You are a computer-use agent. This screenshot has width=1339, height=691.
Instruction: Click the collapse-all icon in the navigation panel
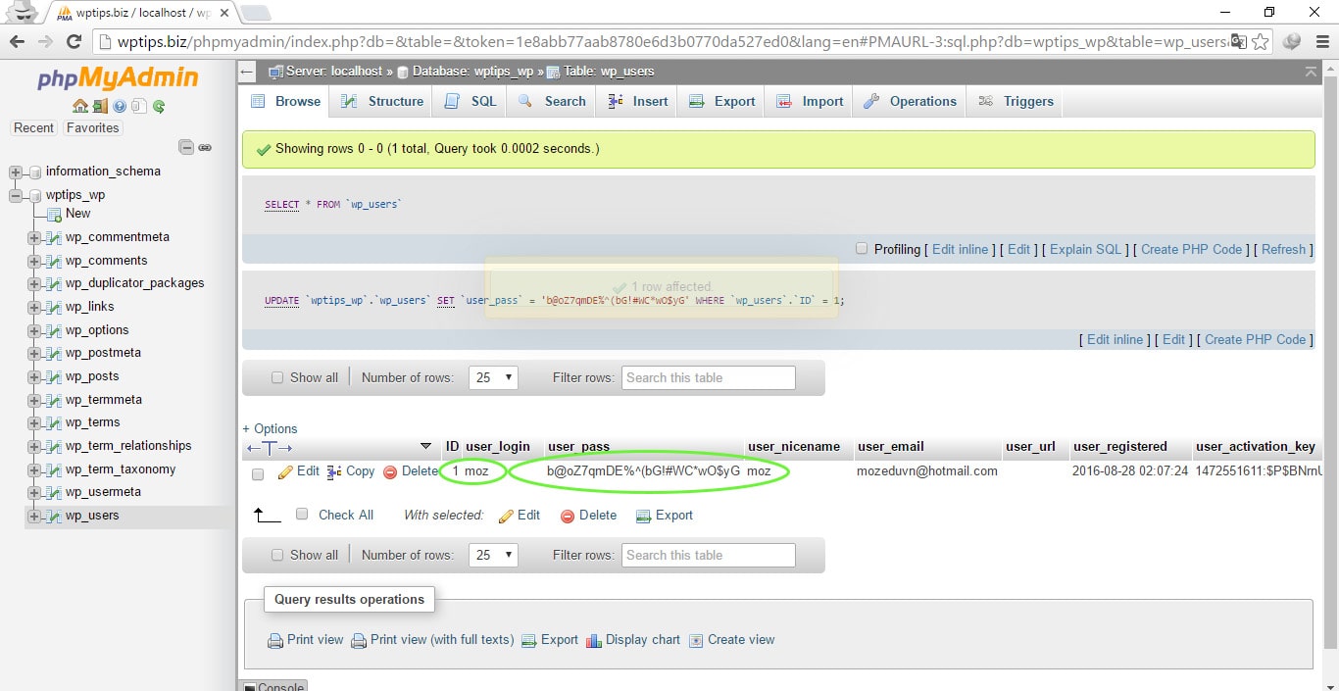[x=186, y=147]
